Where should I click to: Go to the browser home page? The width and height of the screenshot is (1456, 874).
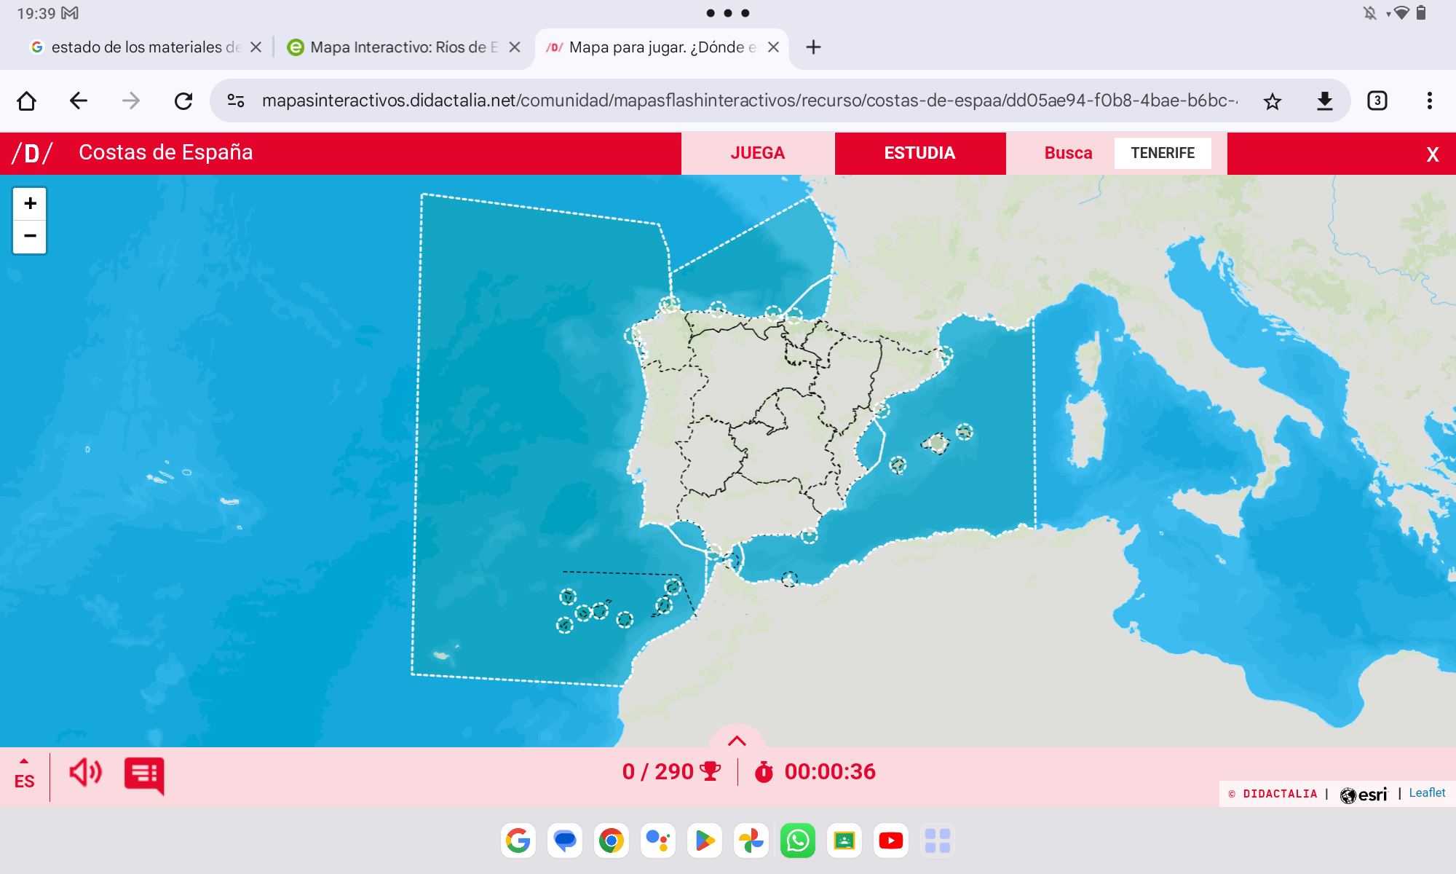coord(27,101)
